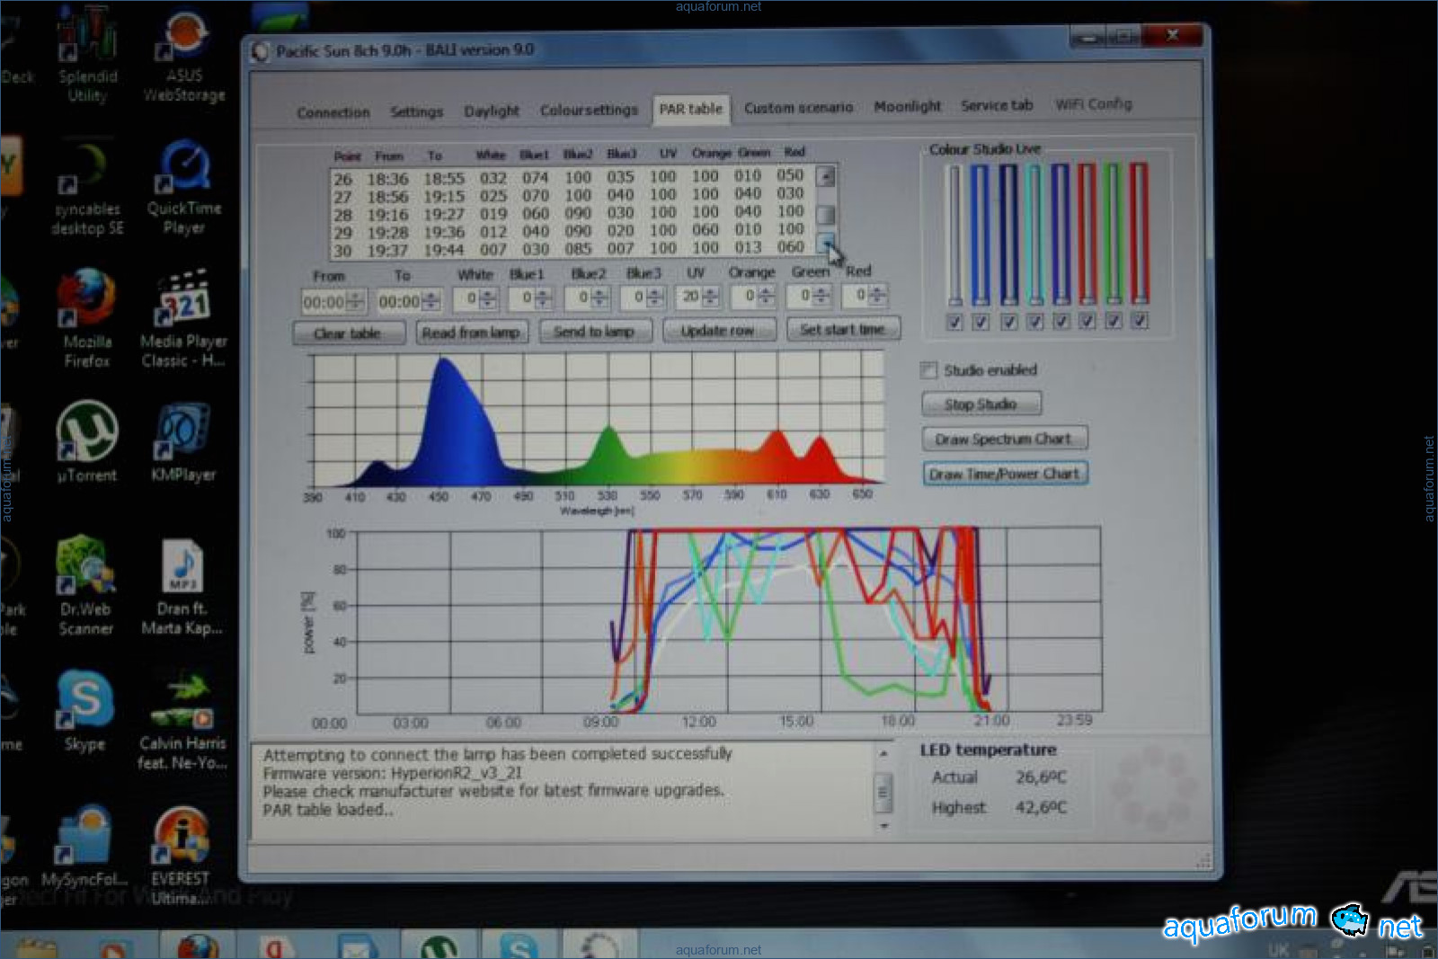The height and width of the screenshot is (959, 1438).
Task: Switch to the Custom scenario tab
Action: (x=798, y=108)
